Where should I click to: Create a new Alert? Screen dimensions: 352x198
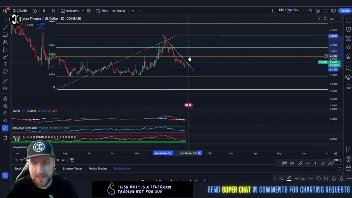pos(102,11)
